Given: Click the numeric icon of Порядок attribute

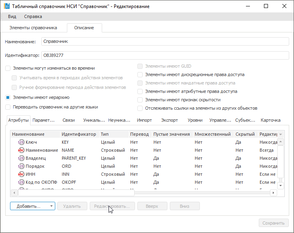Looking at the screenshot, I should pos(21,166).
